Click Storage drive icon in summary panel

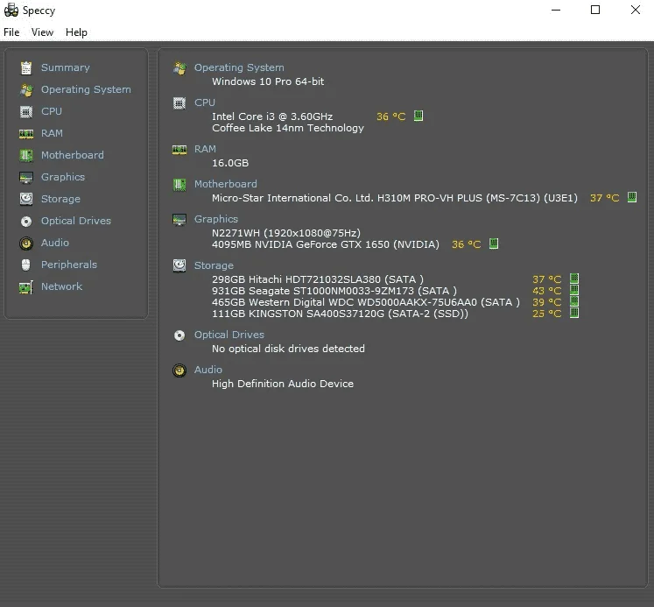point(179,265)
